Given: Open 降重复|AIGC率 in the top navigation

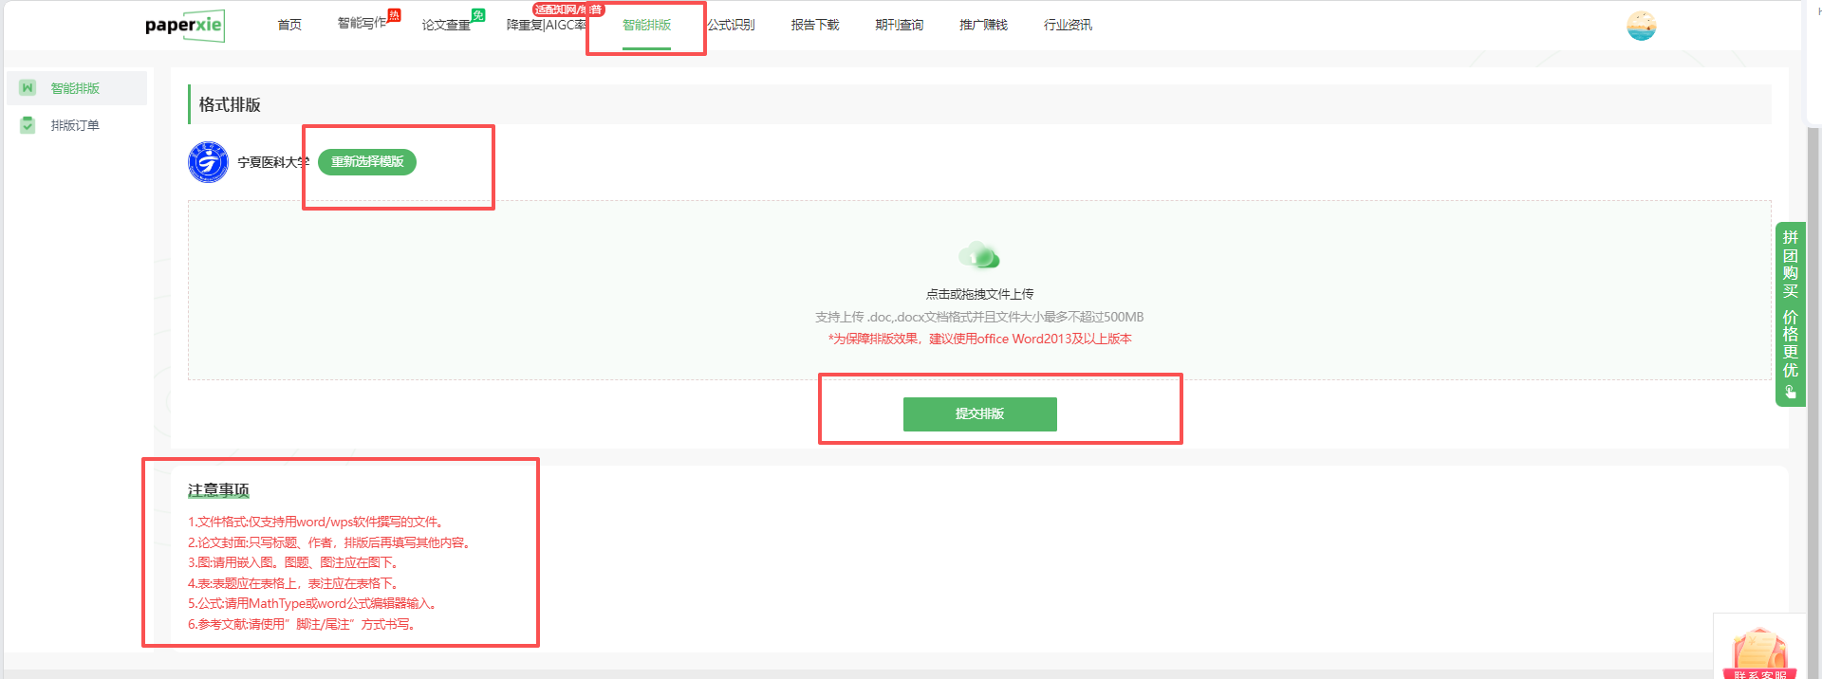Looking at the screenshot, I should coord(546,25).
